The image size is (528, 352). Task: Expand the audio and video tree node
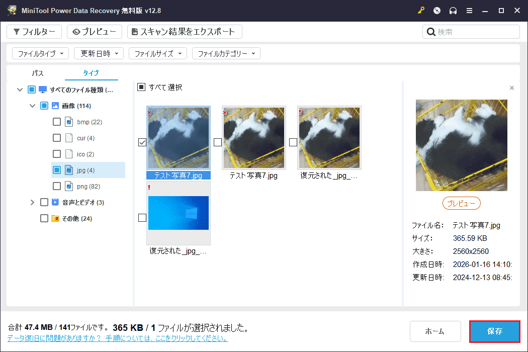(32, 202)
